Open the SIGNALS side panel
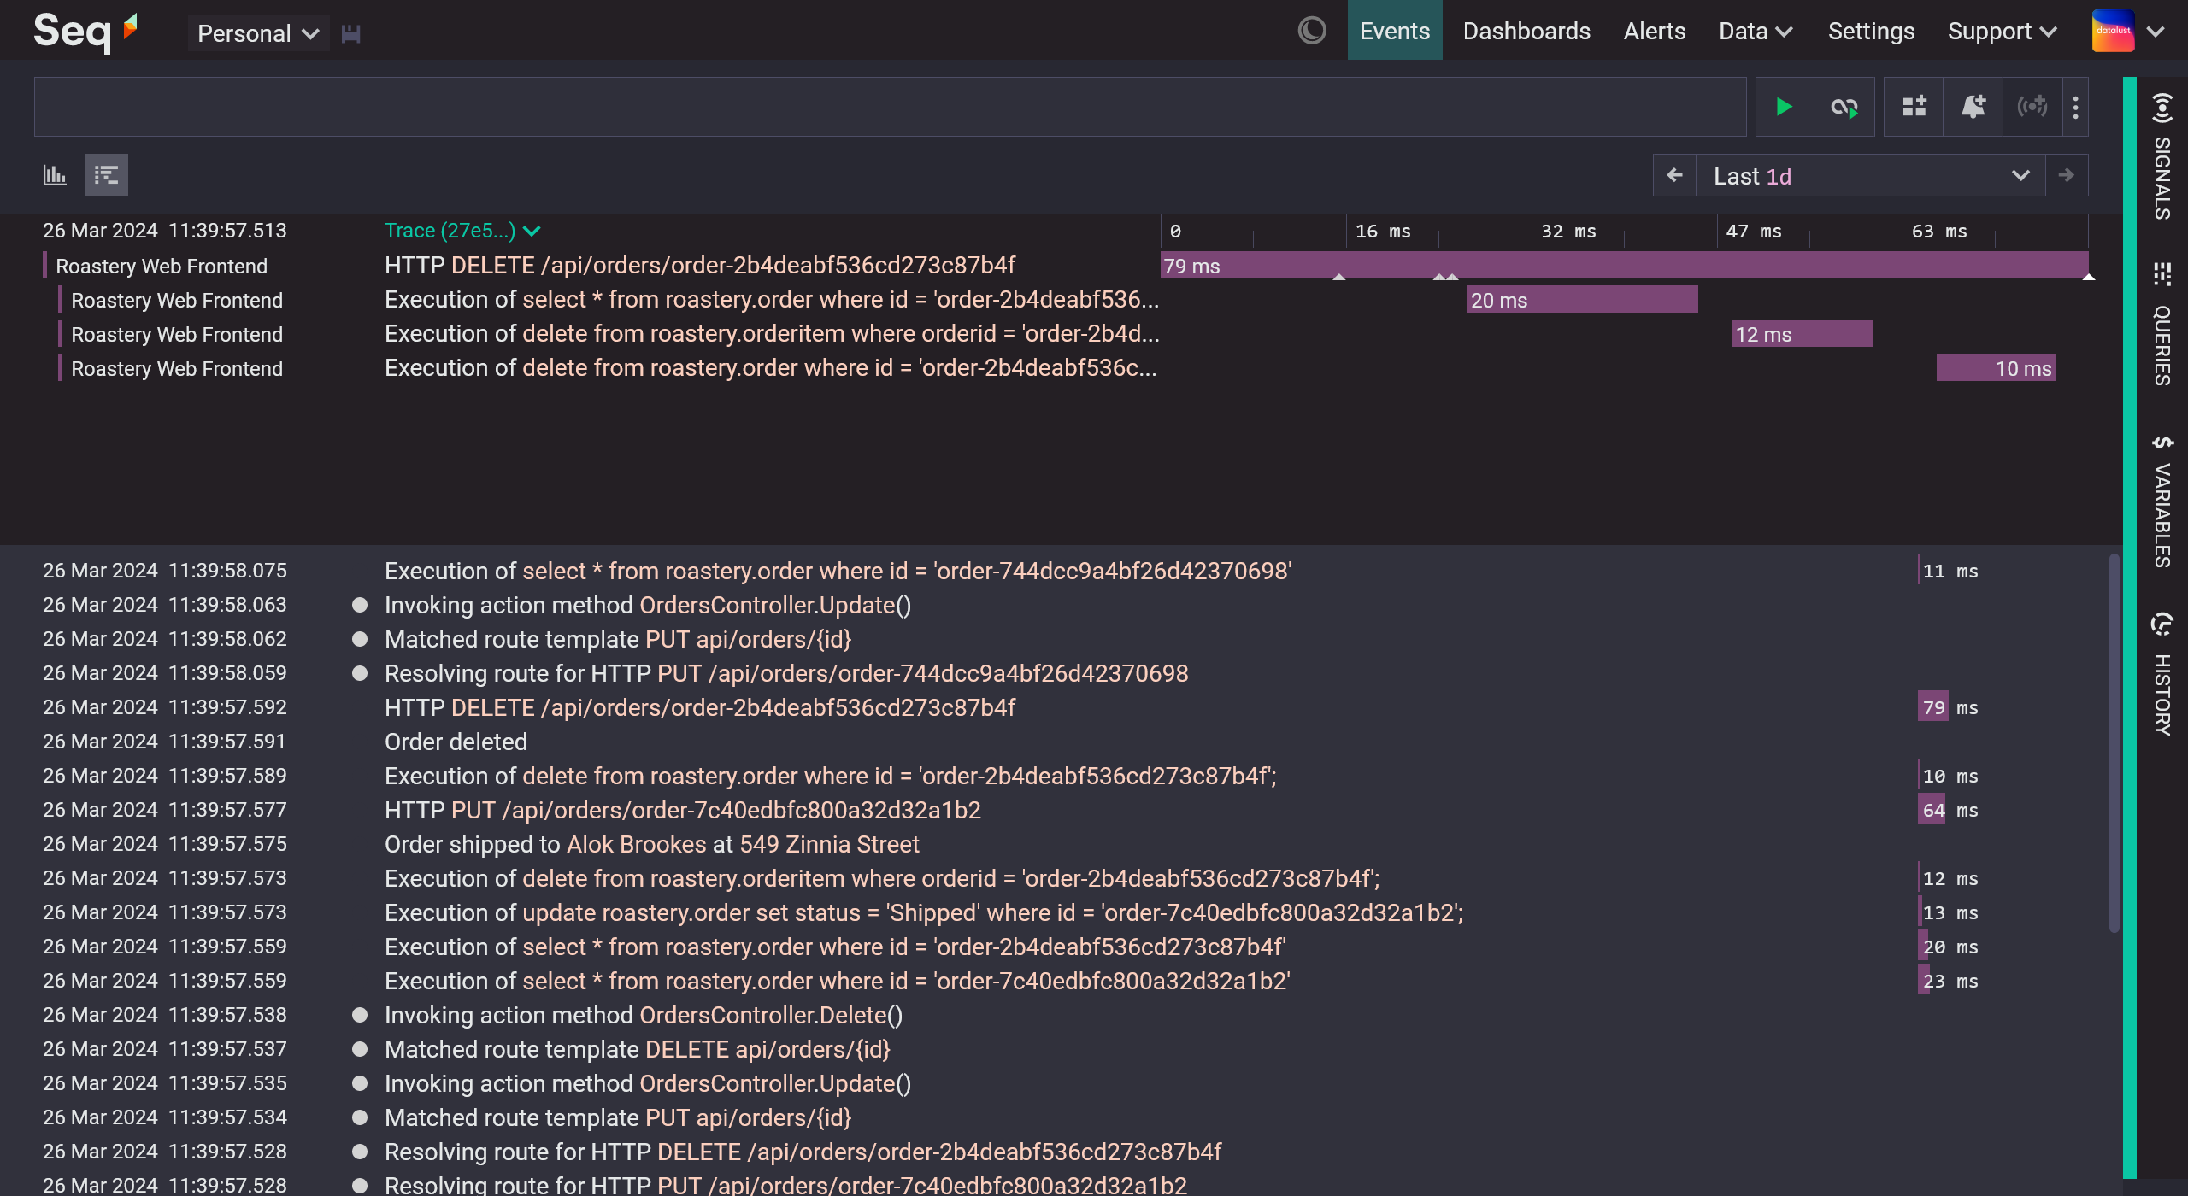This screenshot has height=1196, width=2188. pyautogui.click(x=2162, y=158)
